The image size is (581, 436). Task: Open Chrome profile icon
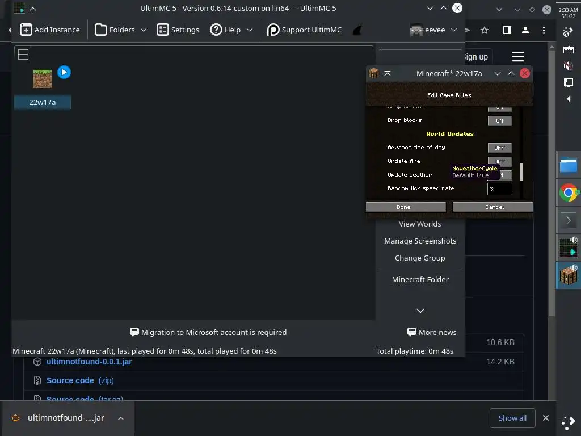tap(525, 31)
